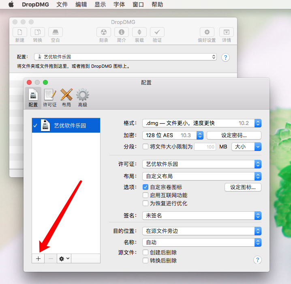Open 签名 dropdown showing 未签名

[202, 216]
